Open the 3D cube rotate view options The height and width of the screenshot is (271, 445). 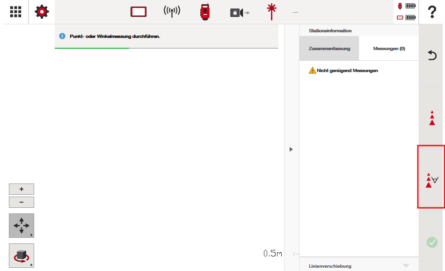[x=22, y=256]
